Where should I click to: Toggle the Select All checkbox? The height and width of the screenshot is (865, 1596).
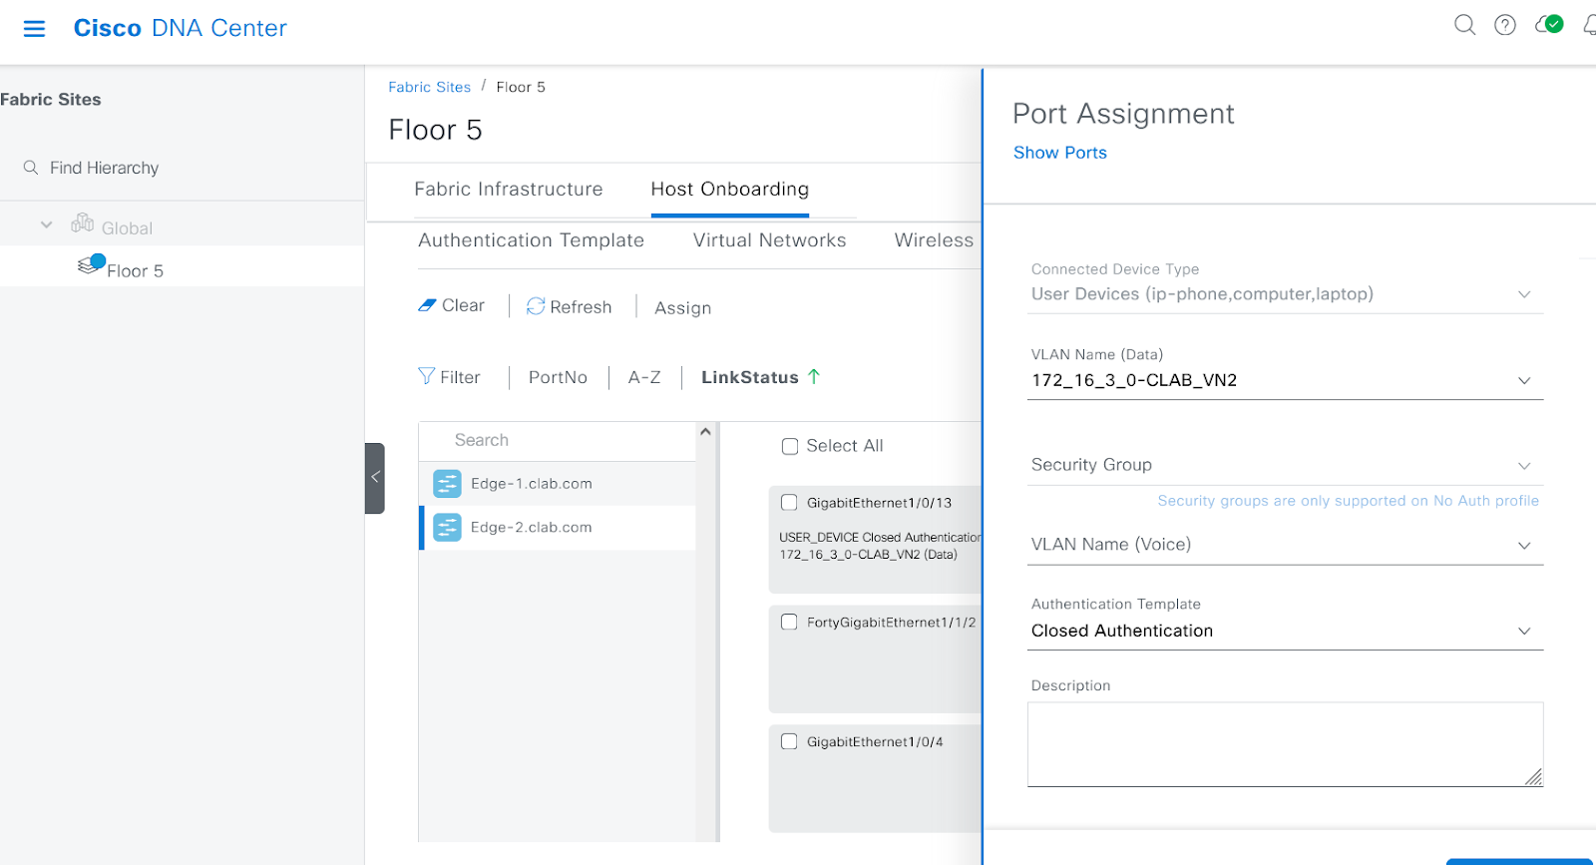790,446
